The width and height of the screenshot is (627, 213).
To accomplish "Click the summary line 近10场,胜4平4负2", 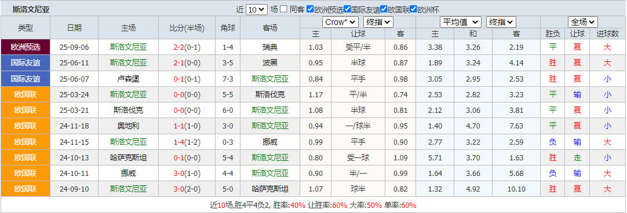I will click(x=240, y=205).
